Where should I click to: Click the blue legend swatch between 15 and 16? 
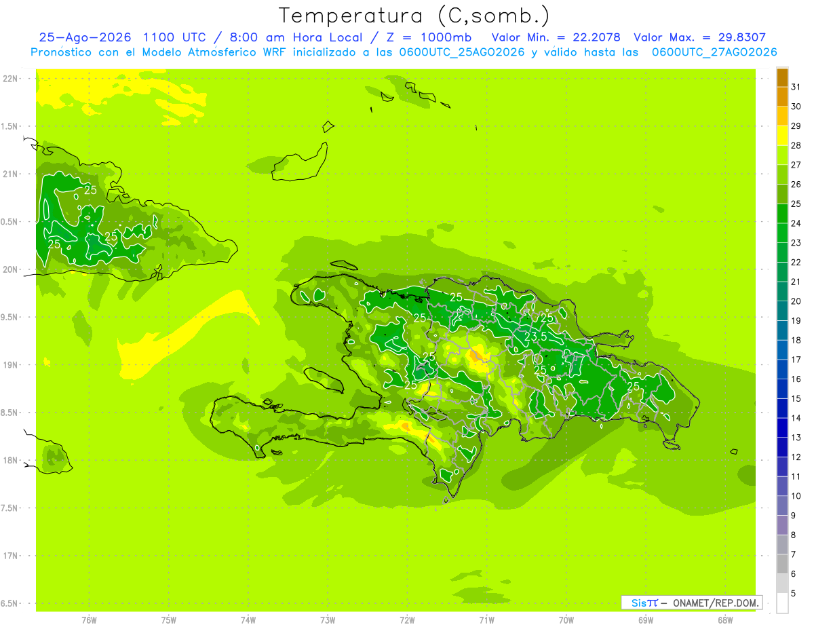click(782, 389)
